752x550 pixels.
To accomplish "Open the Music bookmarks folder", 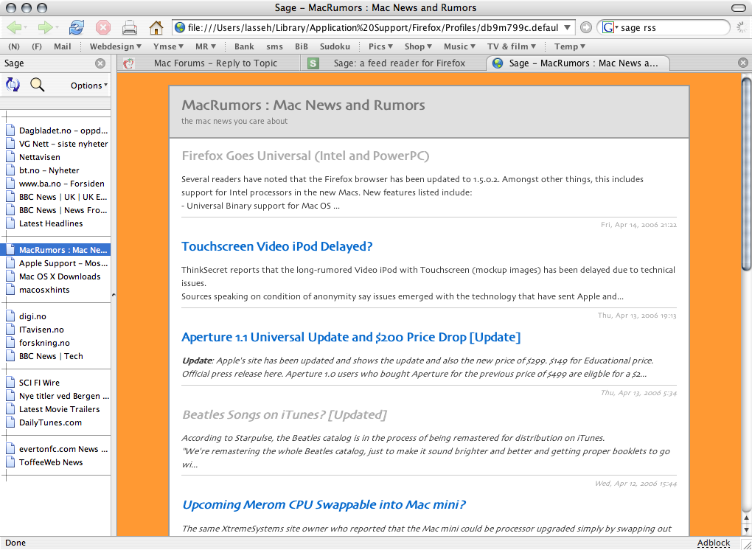I will pos(459,46).
